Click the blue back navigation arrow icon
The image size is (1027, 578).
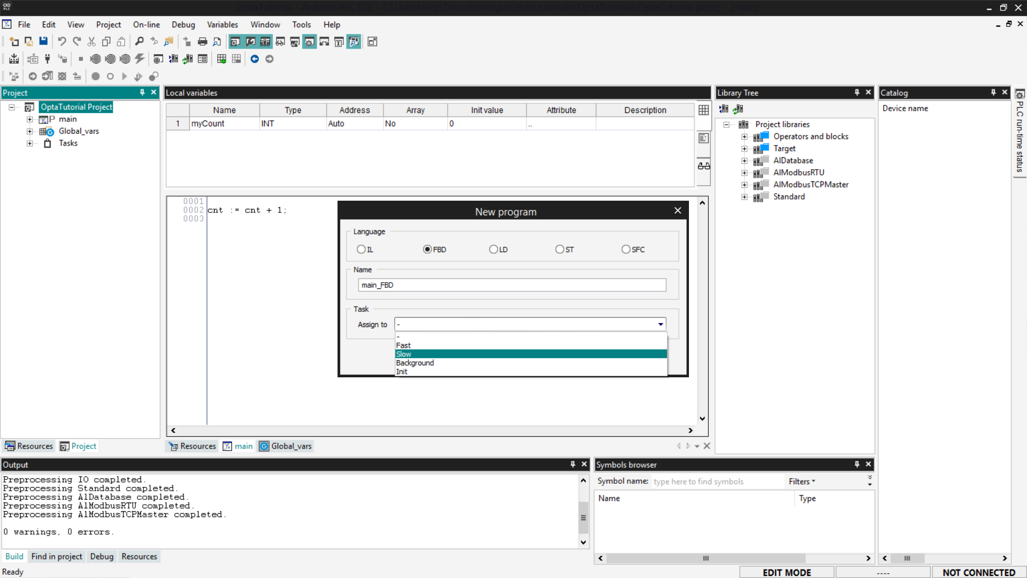(255, 59)
